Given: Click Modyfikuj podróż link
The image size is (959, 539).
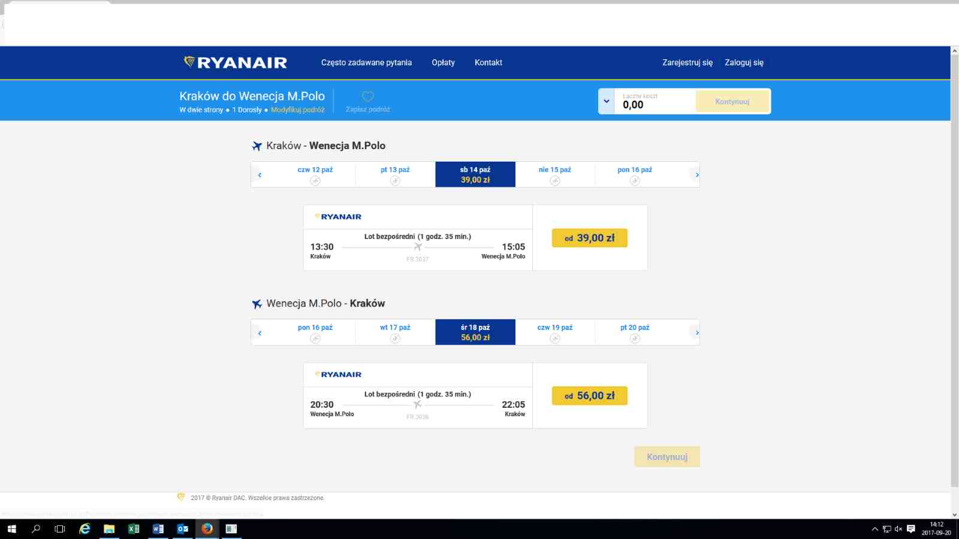Looking at the screenshot, I should click(297, 110).
